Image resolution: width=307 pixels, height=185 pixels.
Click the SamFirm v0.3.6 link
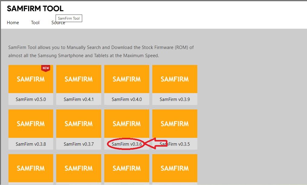coord(127,144)
